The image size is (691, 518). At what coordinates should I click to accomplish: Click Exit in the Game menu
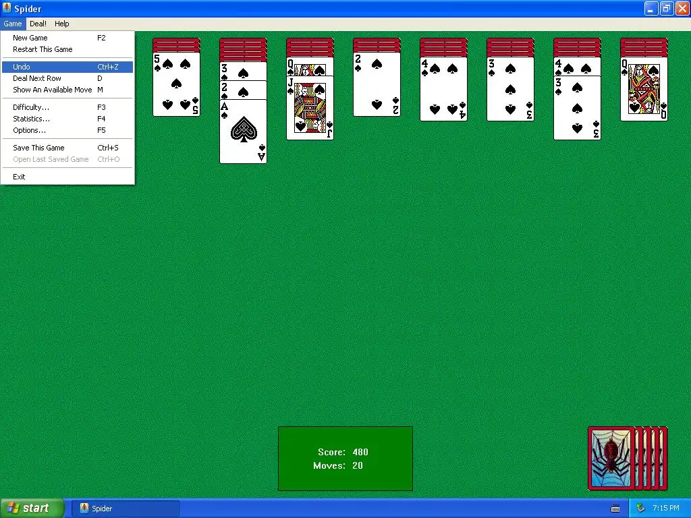point(67,177)
